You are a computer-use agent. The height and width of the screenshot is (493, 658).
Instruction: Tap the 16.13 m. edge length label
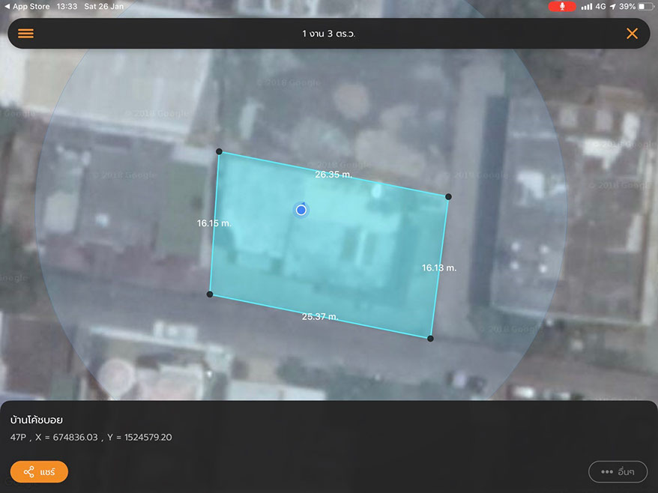coord(438,267)
